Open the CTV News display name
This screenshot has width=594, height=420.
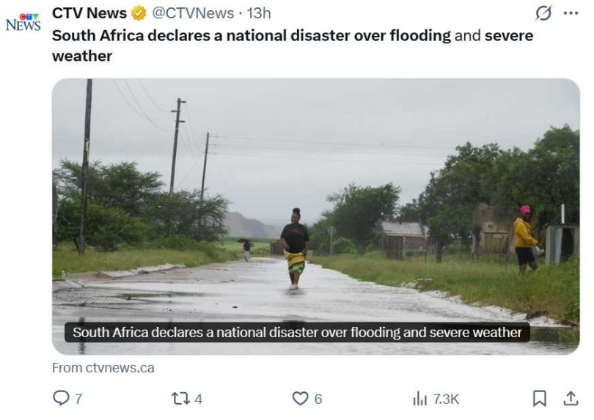(x=89, y=13)
